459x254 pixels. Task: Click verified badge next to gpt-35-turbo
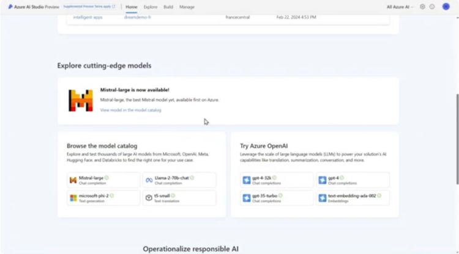pos(280,195)
